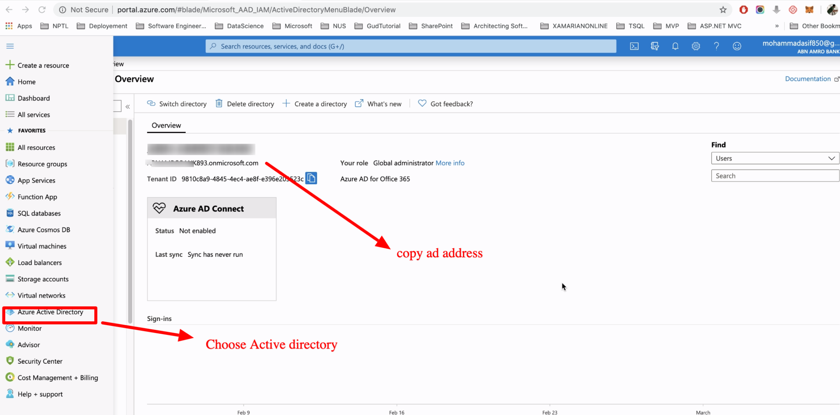Open SQL databases
The width and height of the screenshot is (840, 415).
[39, 213]
